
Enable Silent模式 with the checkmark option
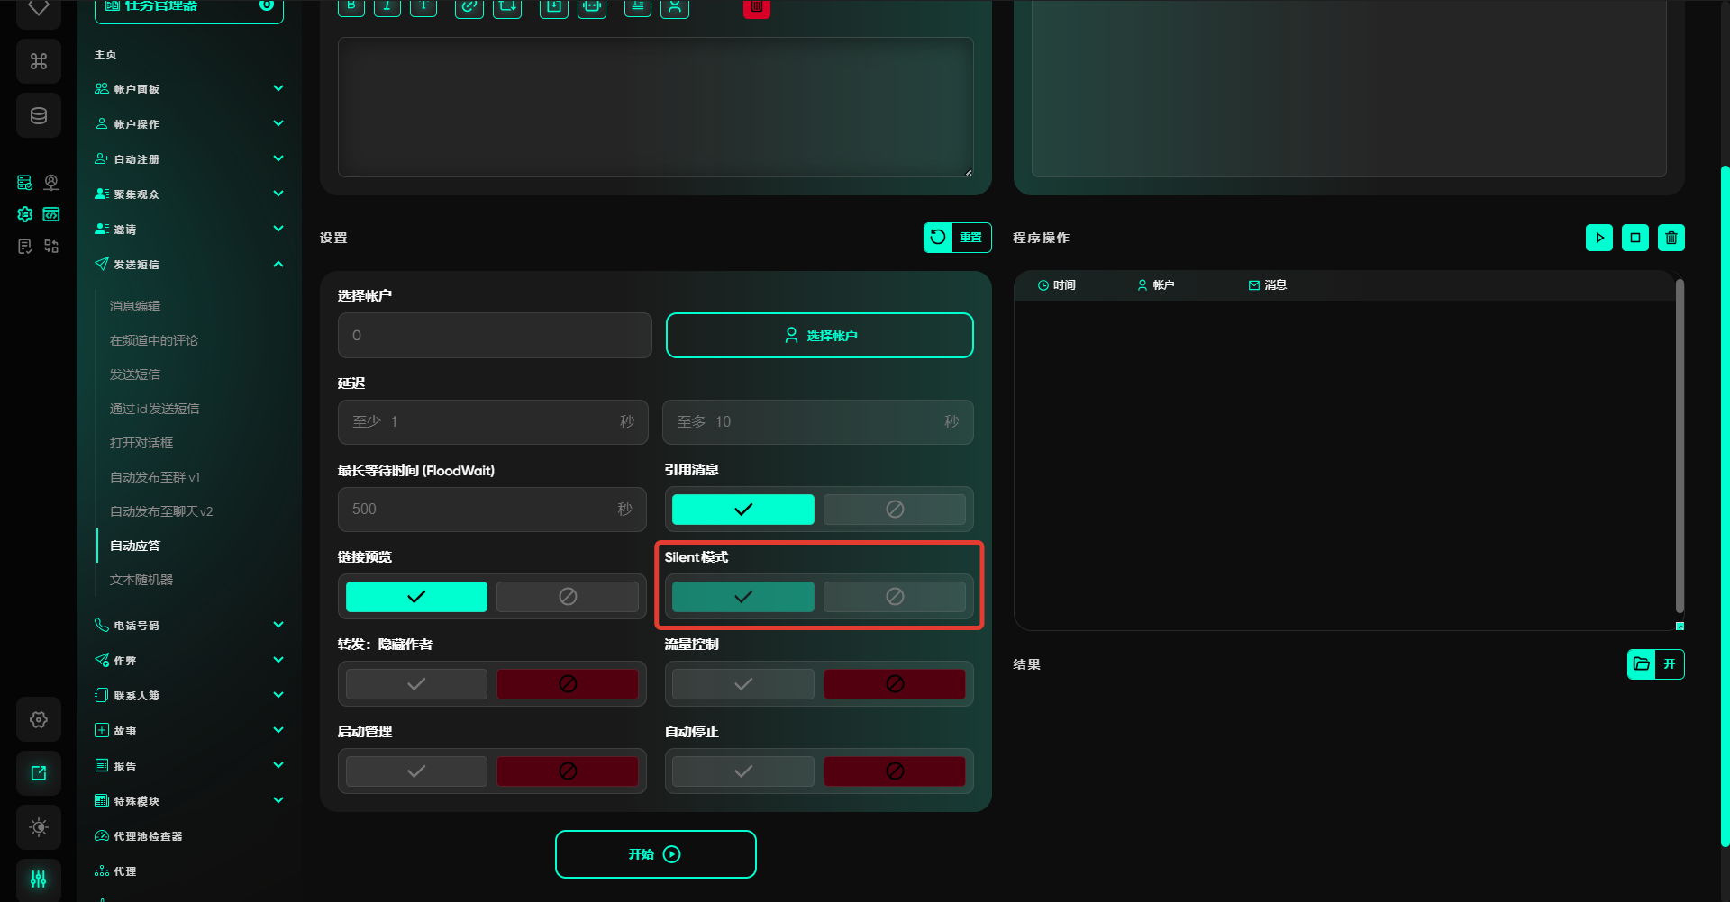tap(742, 597)
